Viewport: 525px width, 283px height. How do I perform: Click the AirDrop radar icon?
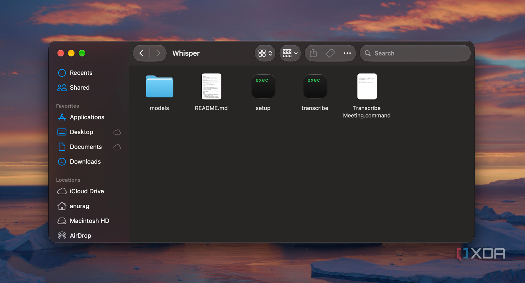[62, 236]
